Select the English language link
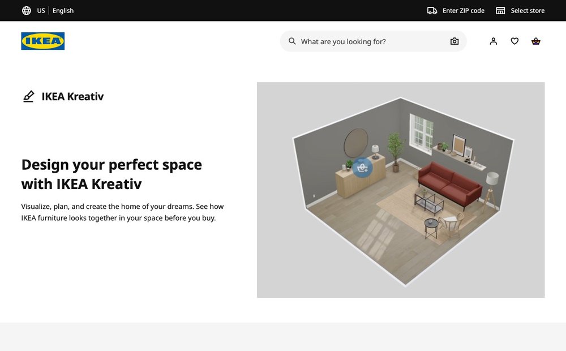This screenshot has width=566, height=351. coord(63,10)
